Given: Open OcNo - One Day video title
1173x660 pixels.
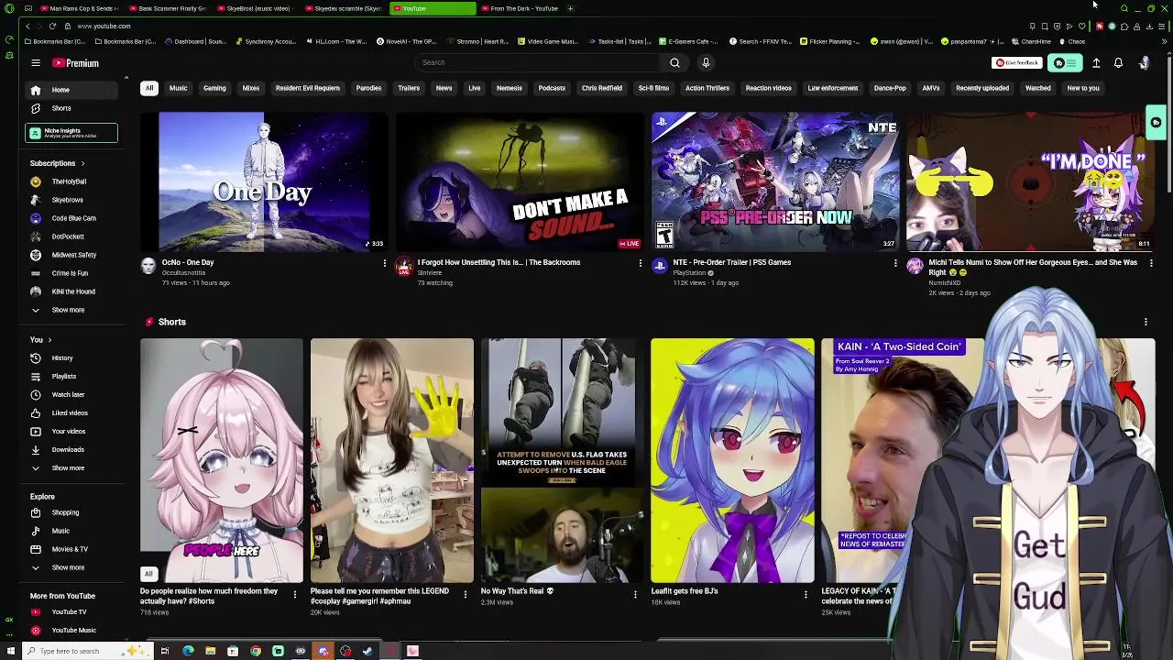Looking at the screenshot, I should click(188, 262).
